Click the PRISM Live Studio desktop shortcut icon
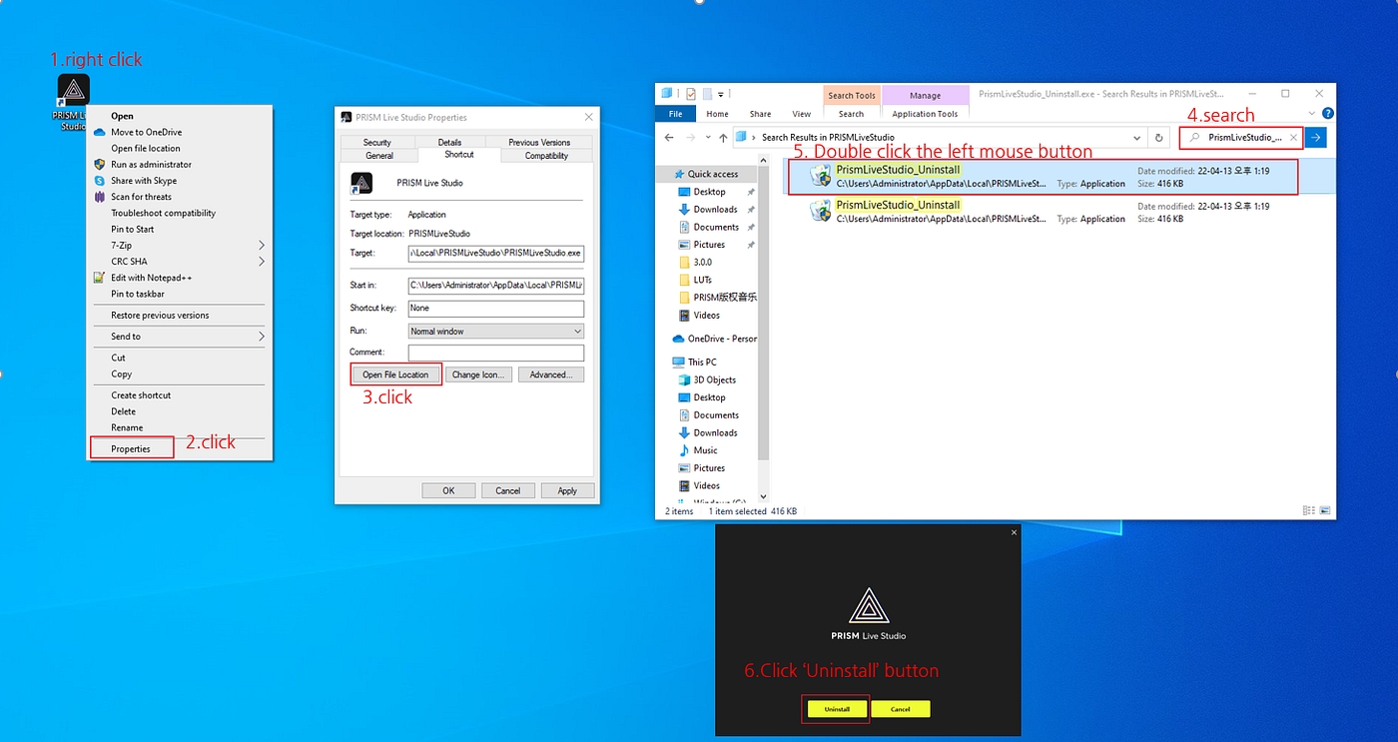Screen dimensions: 1398x742 point(73,90)
